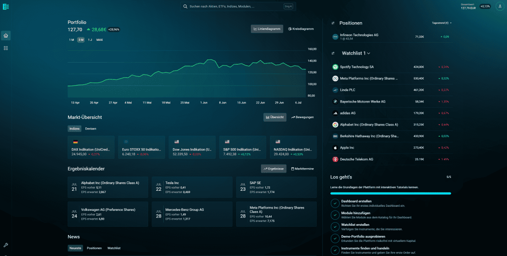Image resolution: width=507 pixels, height=256 pixels.
Task: Open the dashboard grid sidebar icon
Action: [5, 48]
